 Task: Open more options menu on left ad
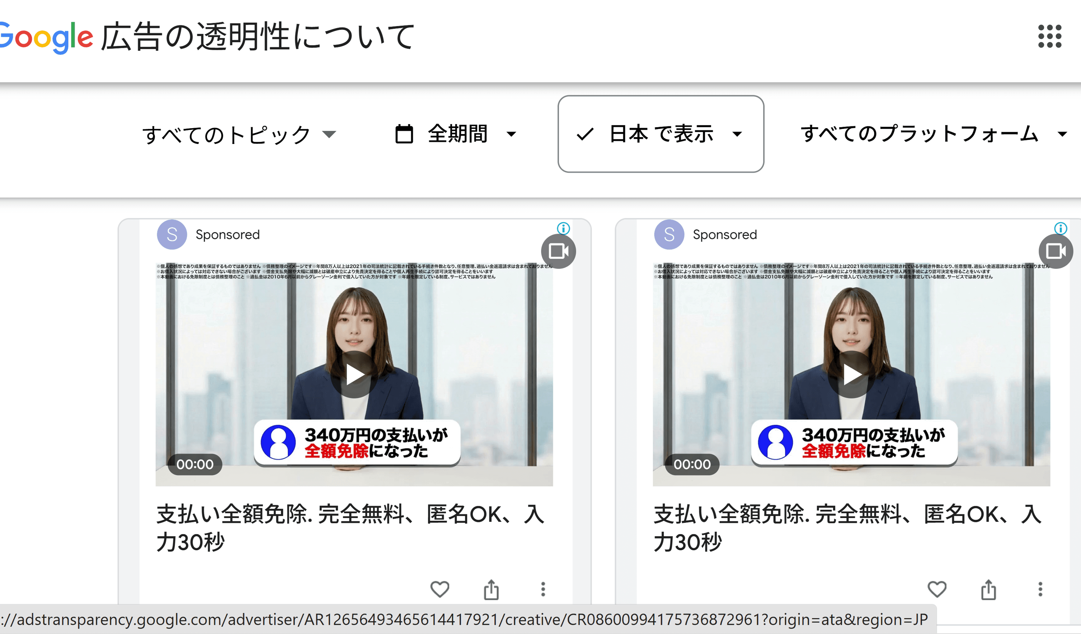543,589
